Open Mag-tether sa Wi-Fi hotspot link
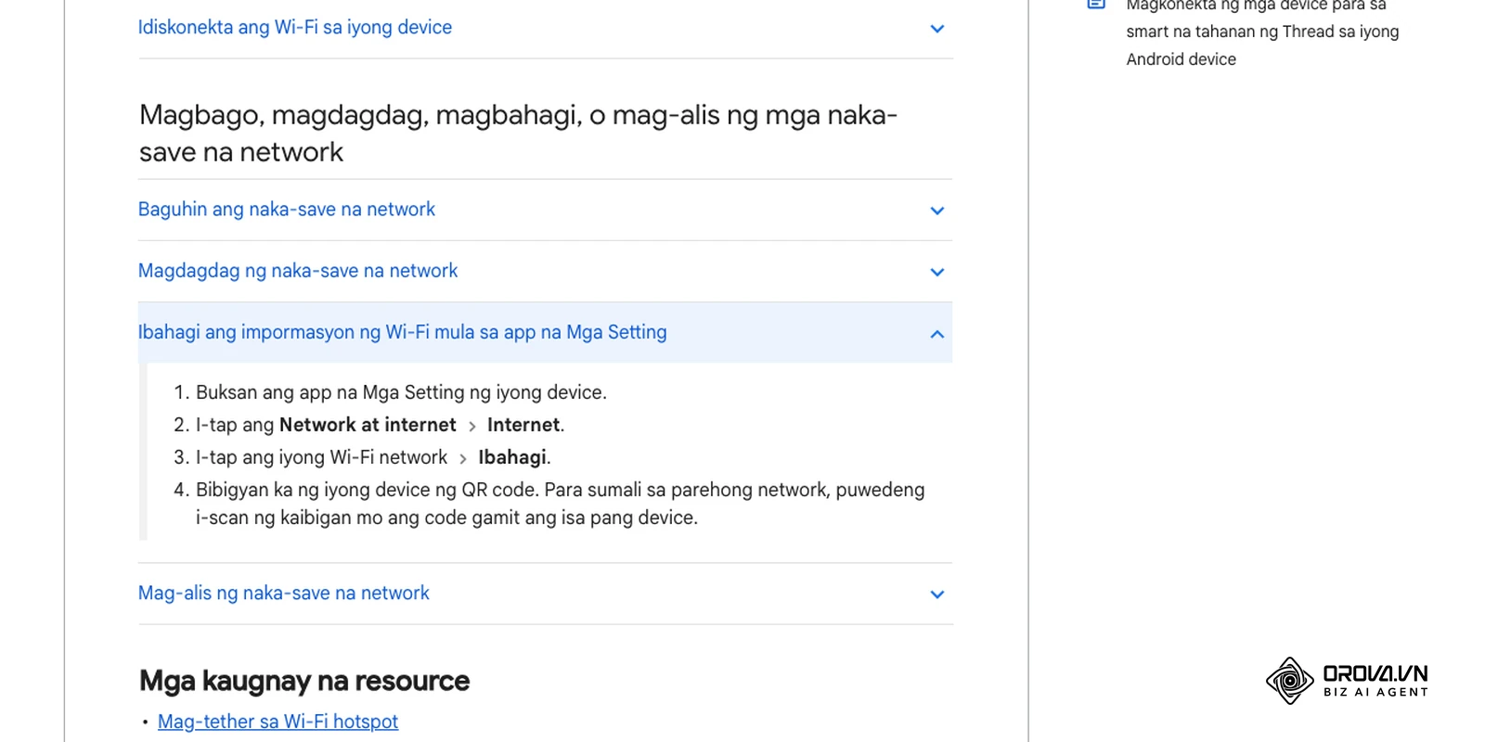The width and height of the screenshot is (1485, 742). [278, 722]
